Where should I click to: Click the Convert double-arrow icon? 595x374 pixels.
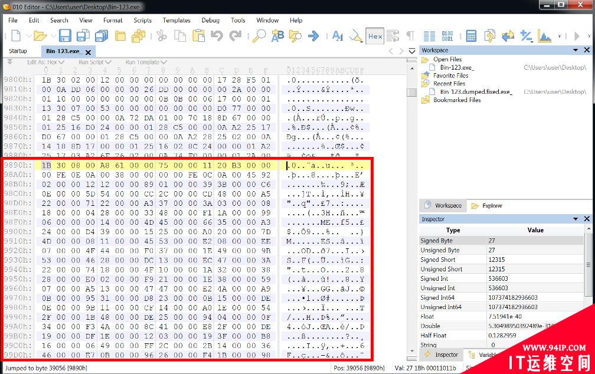coord(508,36)
